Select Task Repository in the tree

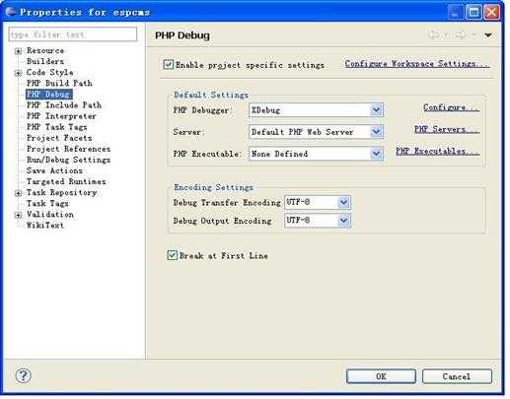(62, 192)
